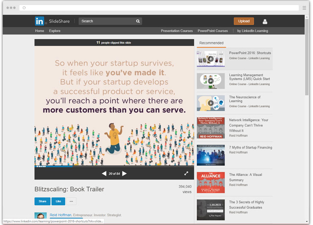Screen dimensions: 313x225
Task: Open the browser hamburger menu
Action: 305,8
